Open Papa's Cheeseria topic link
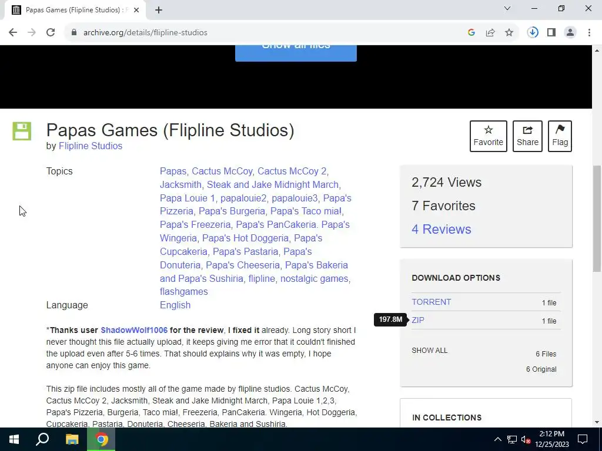The width and height of the screenshot is (602, 451). coord(243,265)
